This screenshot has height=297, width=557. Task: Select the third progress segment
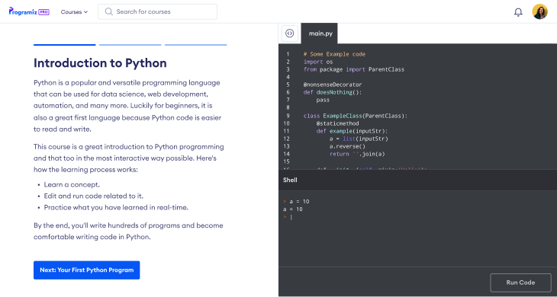click(196, 45)
